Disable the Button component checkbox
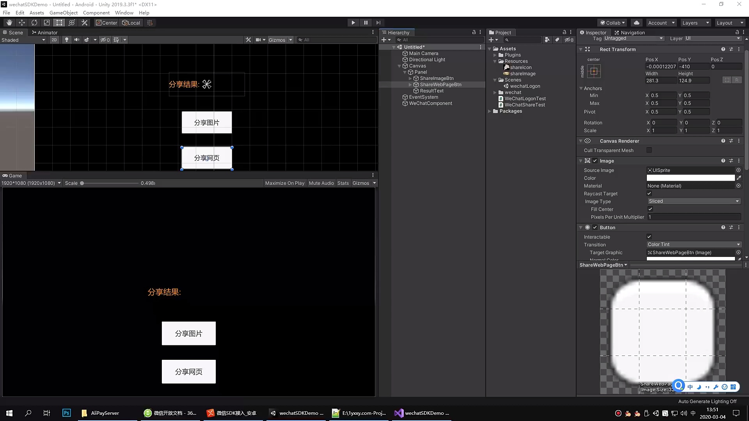The image size is (749, 421). point(595,227)
